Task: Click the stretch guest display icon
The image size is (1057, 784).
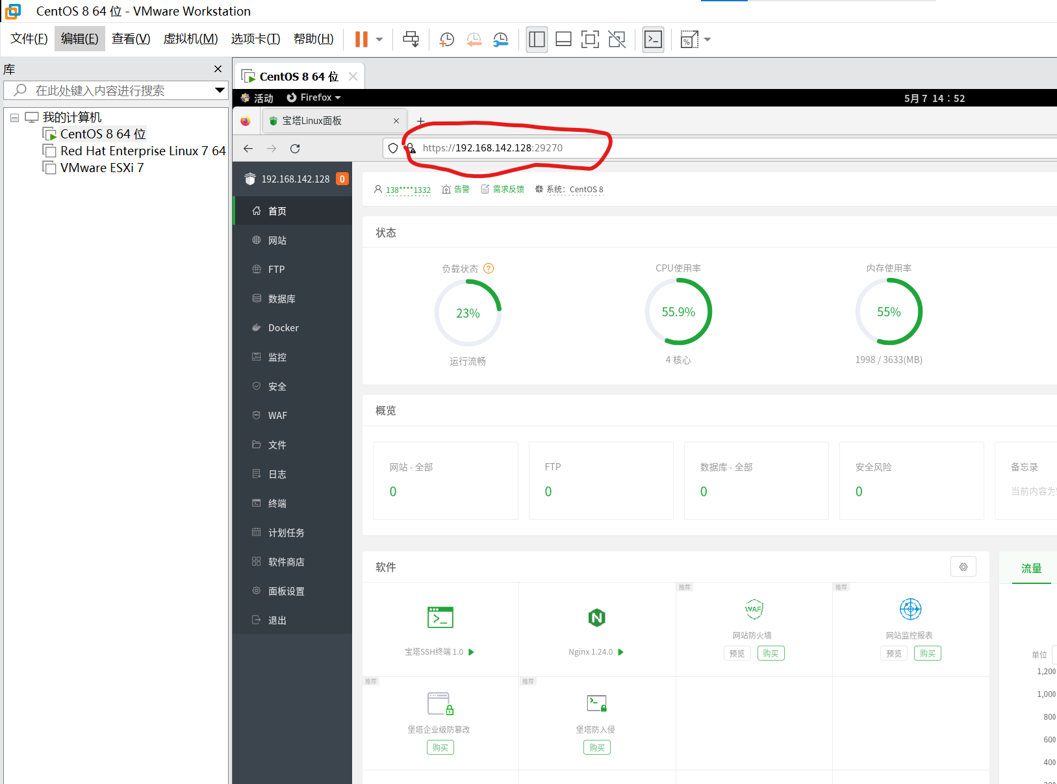Action: pyautogui.click(x=689, y=40)
